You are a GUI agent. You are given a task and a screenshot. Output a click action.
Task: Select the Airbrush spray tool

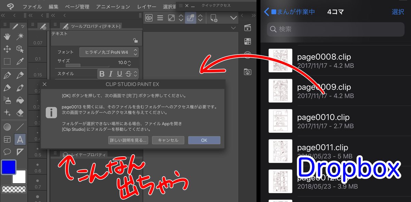[7, 100]
